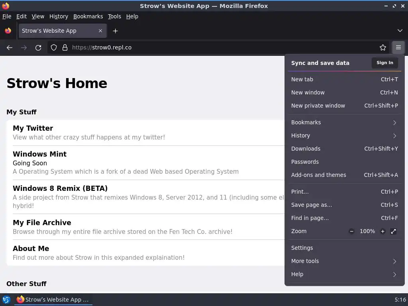
Task: Open the tracking protection shield icon
Action: click(x=54, y=48)
